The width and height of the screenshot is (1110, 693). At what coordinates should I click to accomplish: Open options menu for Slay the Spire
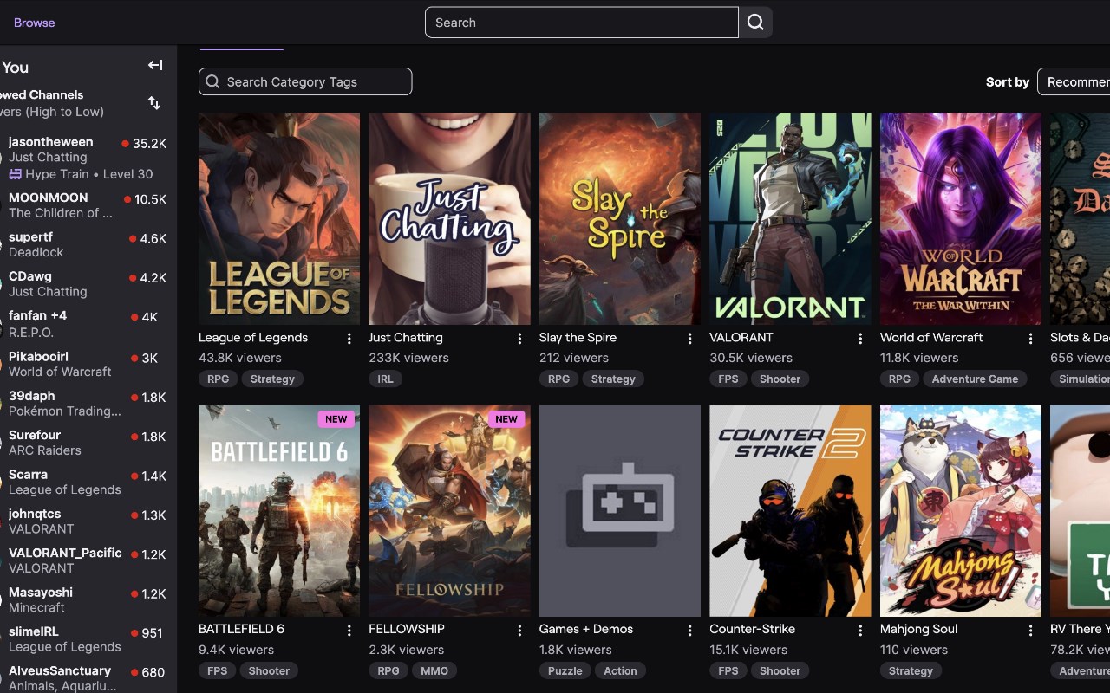(690, 339)
